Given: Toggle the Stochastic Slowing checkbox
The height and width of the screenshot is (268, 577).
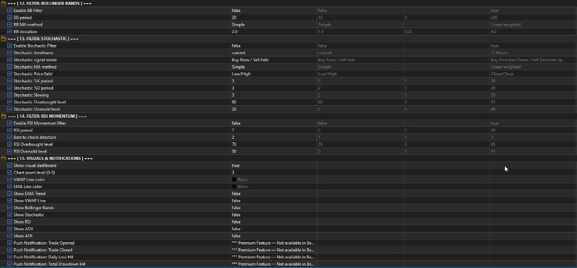Looking at the screenshot, I should pos(10,95).
